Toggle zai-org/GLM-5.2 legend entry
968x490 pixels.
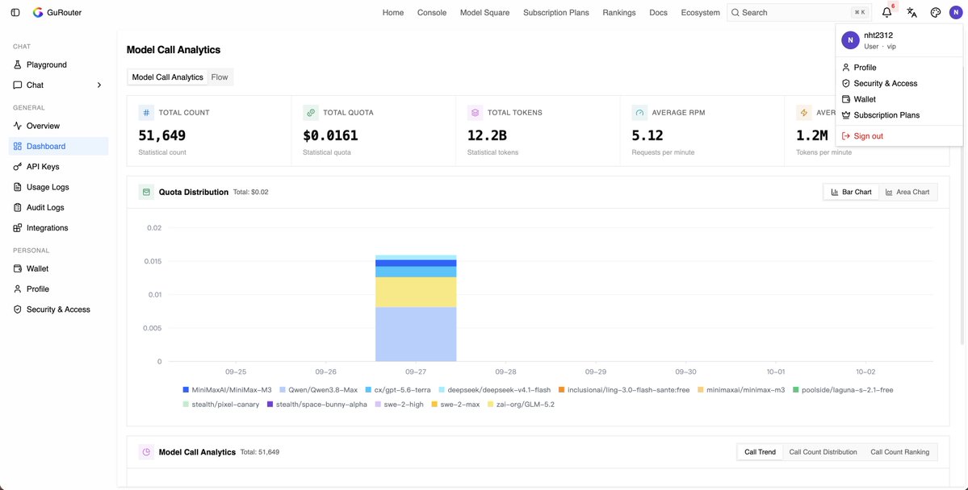pyautogui.click(x=521, y=405)
